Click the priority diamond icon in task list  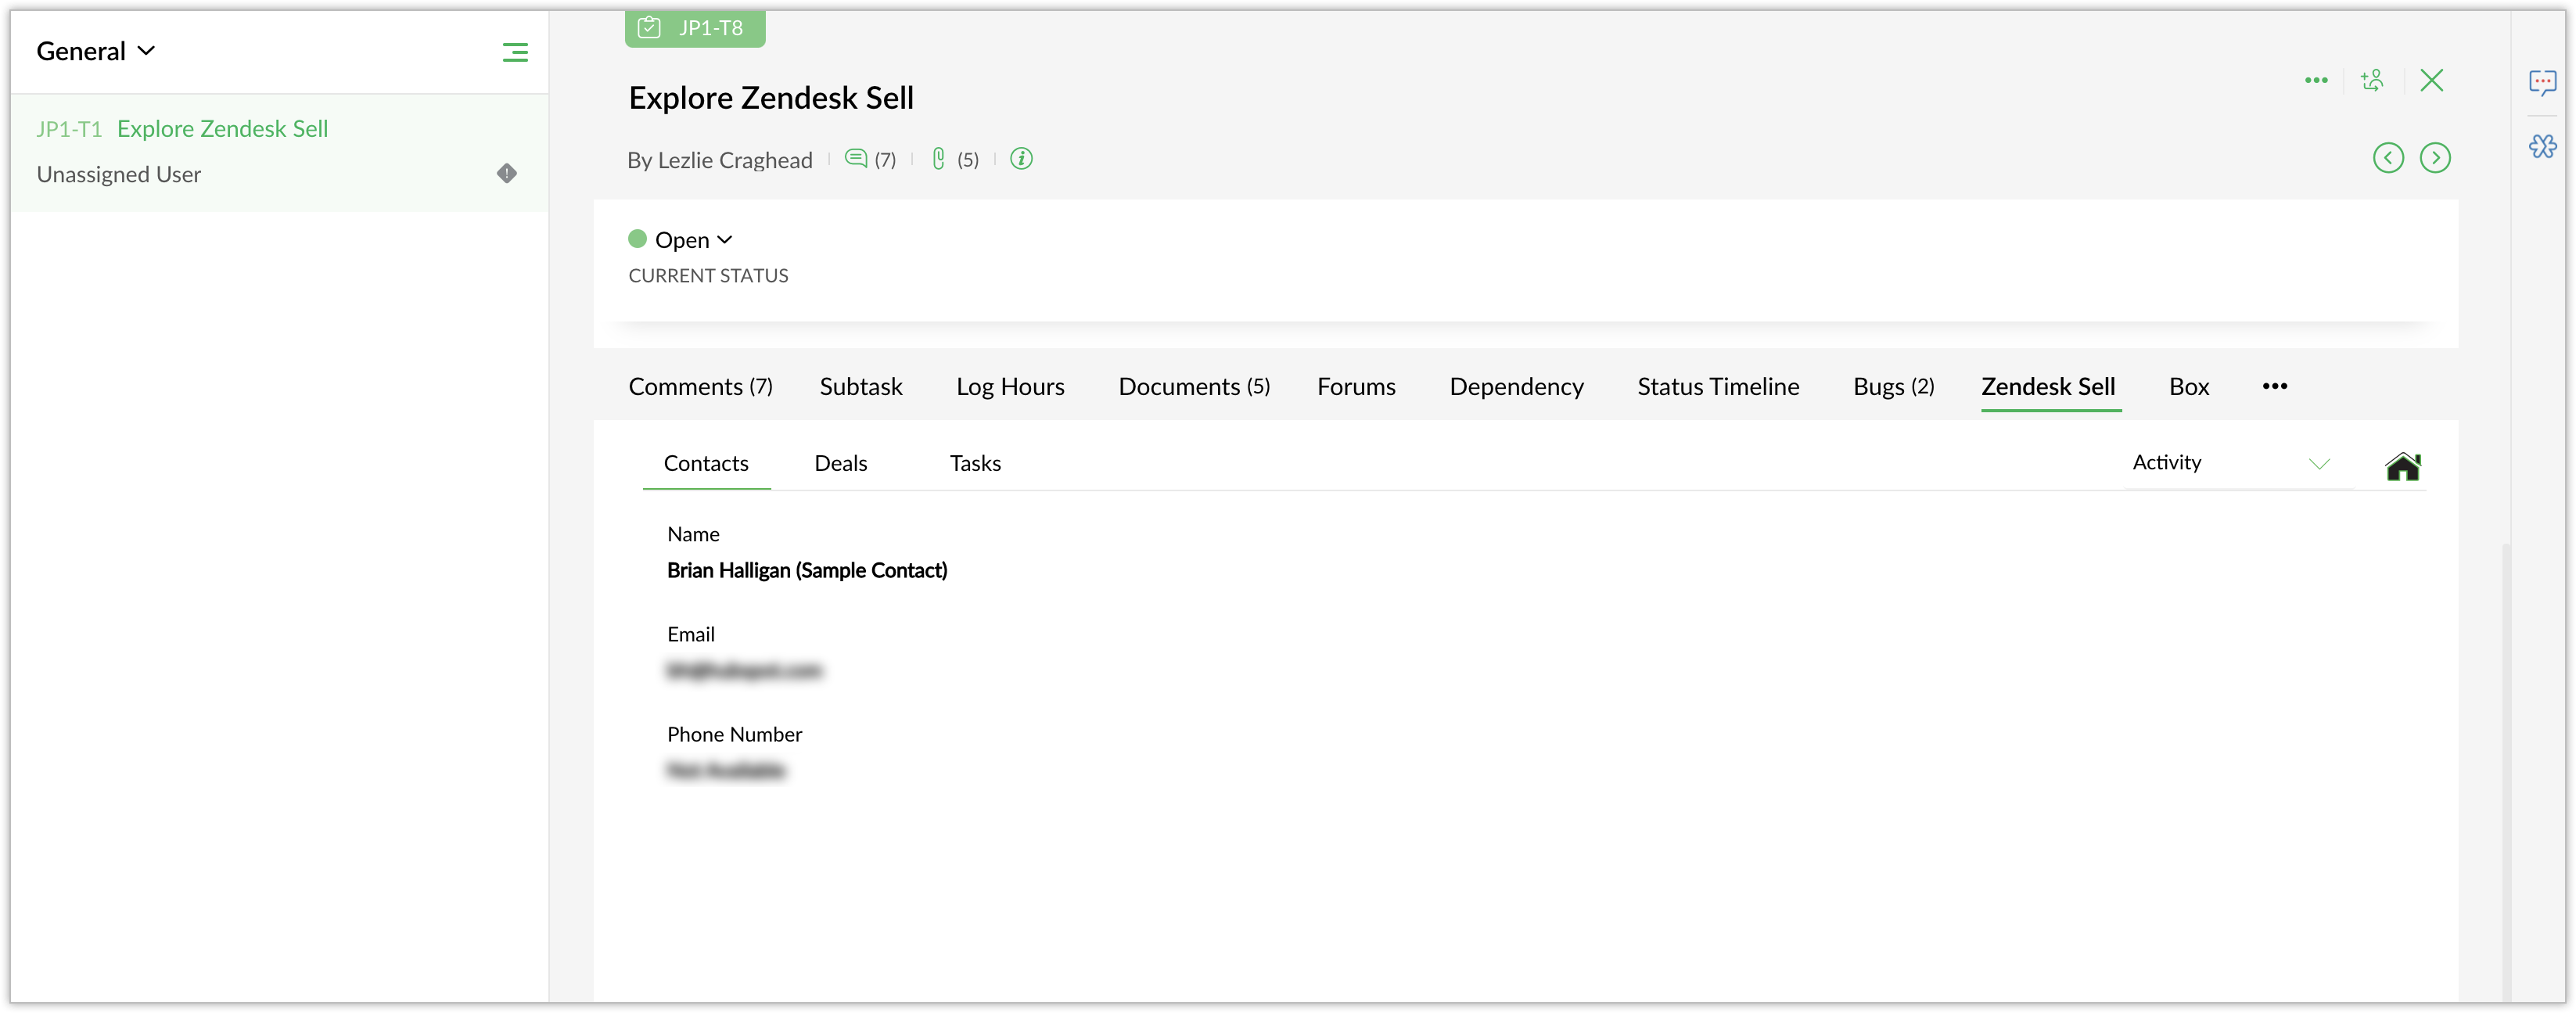point(507,174)
